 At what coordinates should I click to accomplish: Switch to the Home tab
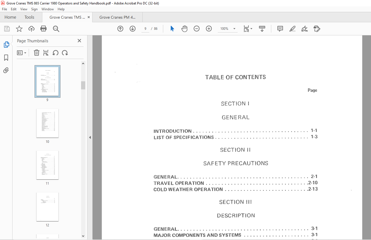point(10,17)
